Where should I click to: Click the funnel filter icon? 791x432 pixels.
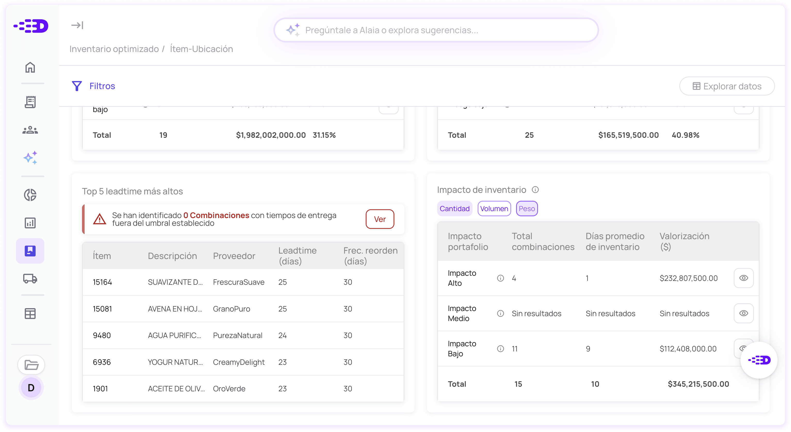77,86
